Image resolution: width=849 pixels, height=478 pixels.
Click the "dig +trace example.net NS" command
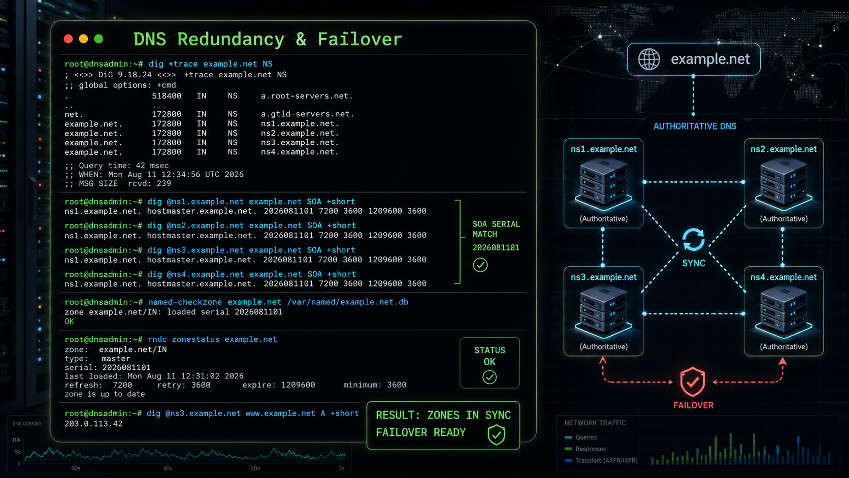pos(210,64)
